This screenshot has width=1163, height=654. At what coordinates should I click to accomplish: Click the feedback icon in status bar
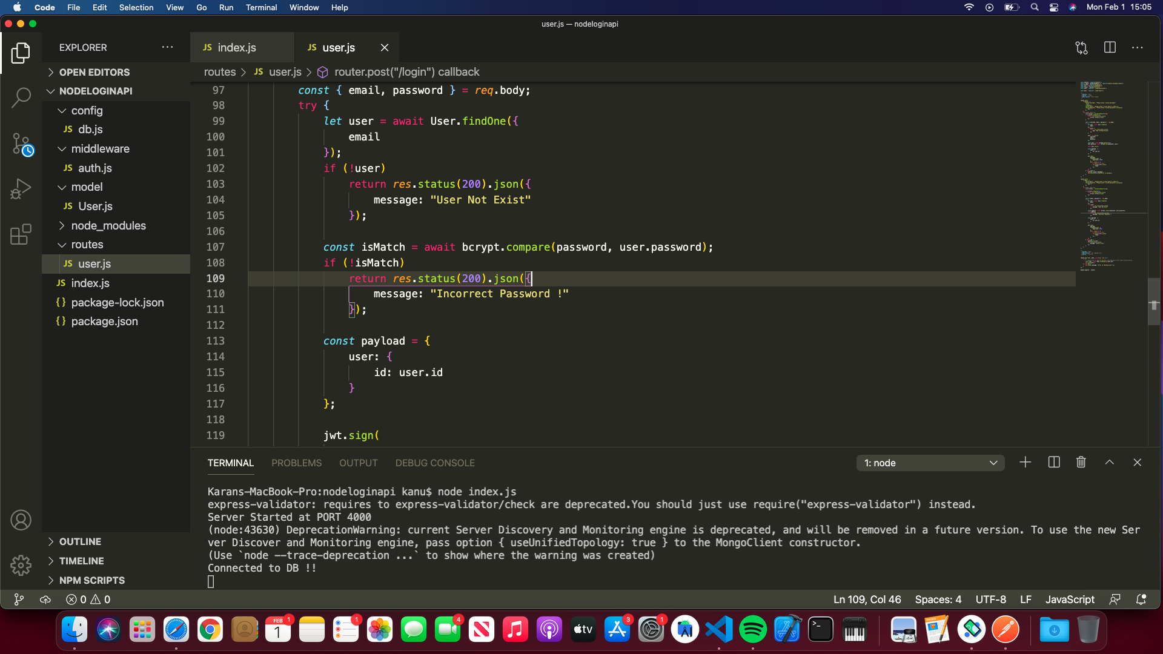[x=1115, y=599]
